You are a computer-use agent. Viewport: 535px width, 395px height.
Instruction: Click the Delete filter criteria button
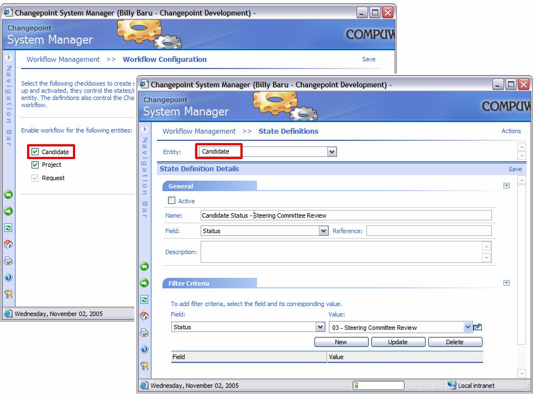455,342
